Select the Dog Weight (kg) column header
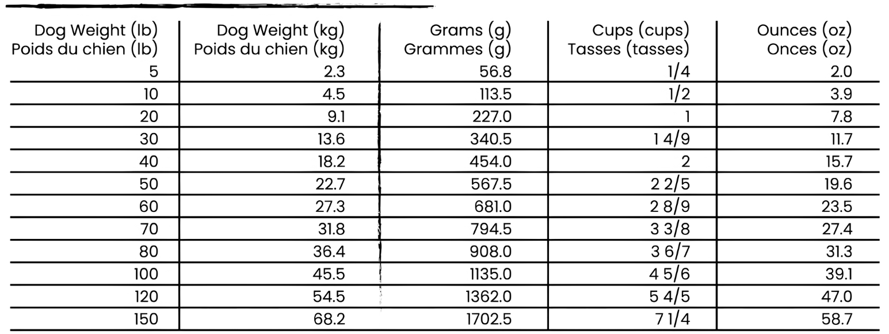 click(270, 39)
